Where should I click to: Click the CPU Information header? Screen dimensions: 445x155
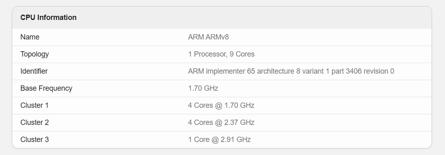pyautogui.click(x=48, y=17)
